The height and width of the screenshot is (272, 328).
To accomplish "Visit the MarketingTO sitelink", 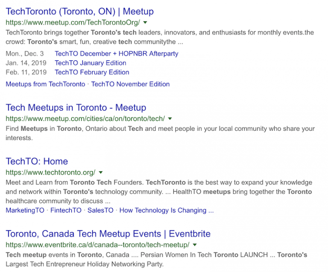I will click(x=25, y=210).
